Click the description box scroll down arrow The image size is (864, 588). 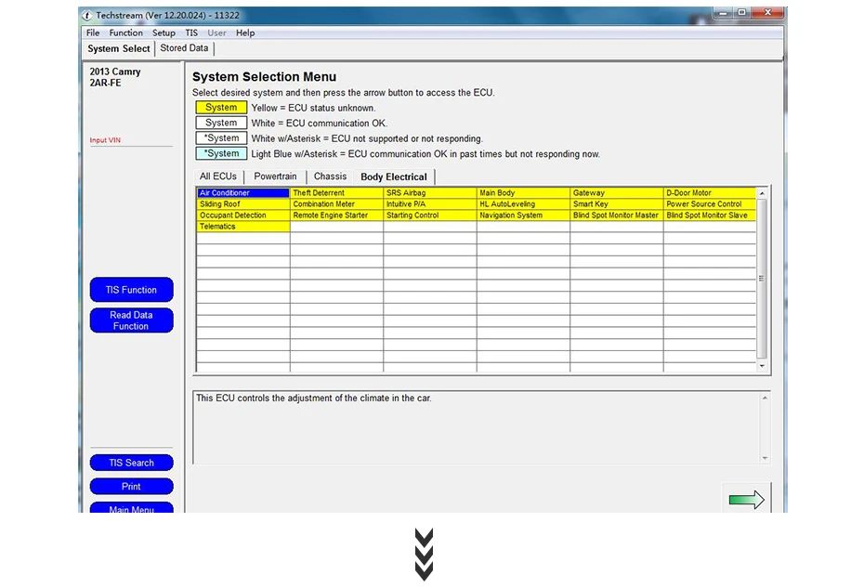click(x=765, y=458)
